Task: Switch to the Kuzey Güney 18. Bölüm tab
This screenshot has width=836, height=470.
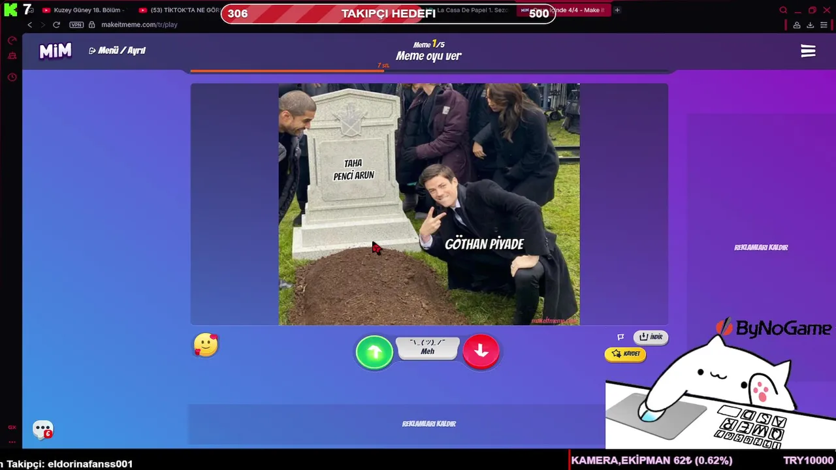Action: pyautogui.click(x=83, y=10)
